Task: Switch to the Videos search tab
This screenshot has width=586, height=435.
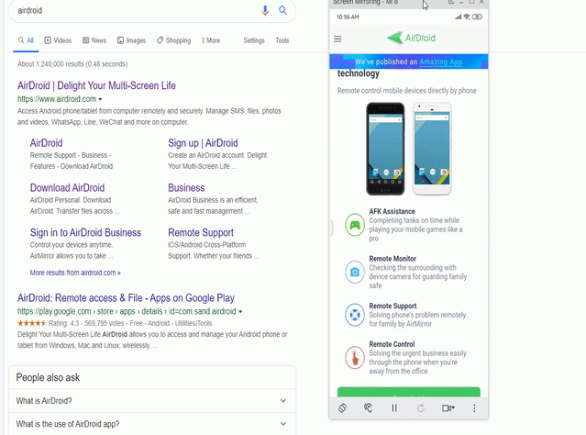Action: tap(58, 40)
